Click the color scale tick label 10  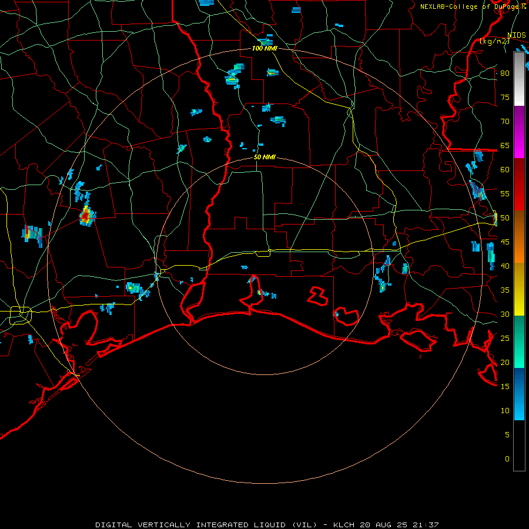coord(505,411)
